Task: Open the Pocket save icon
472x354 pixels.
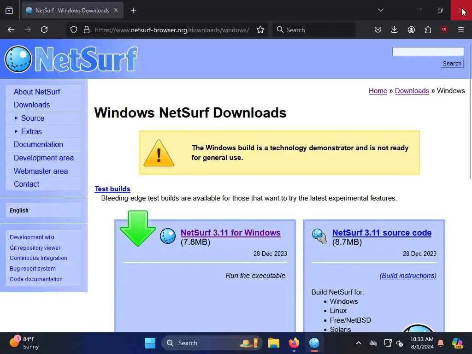Action: (378, 29)
